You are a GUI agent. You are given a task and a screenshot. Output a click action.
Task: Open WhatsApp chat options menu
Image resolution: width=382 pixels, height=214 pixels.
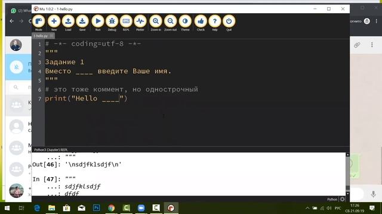(x=372, y=45)
